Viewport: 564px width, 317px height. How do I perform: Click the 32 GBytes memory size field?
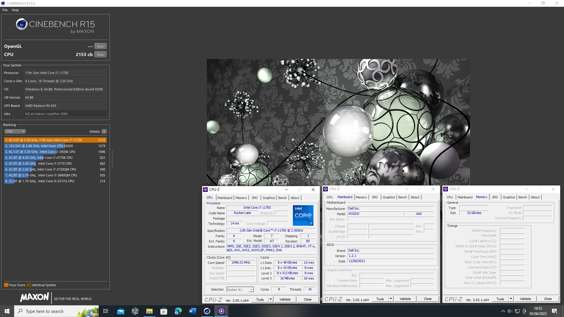pos(474,213)
